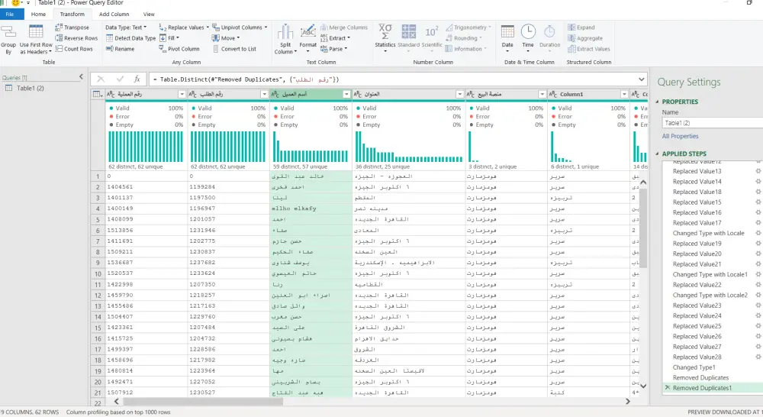763x417 pixels.
Task: Open the Move dropdown
Action: tap(226, 38)
